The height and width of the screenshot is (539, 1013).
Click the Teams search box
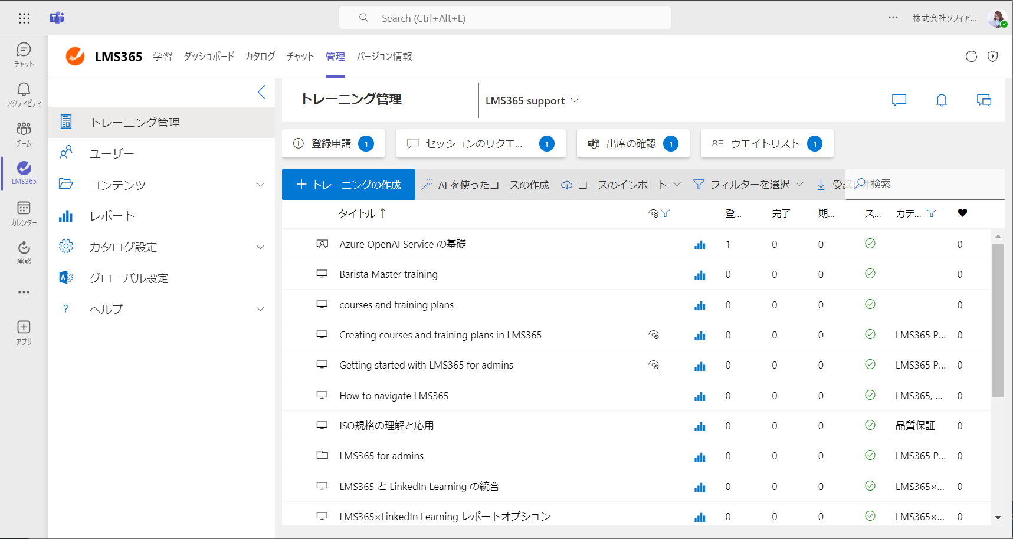[505, 18]
